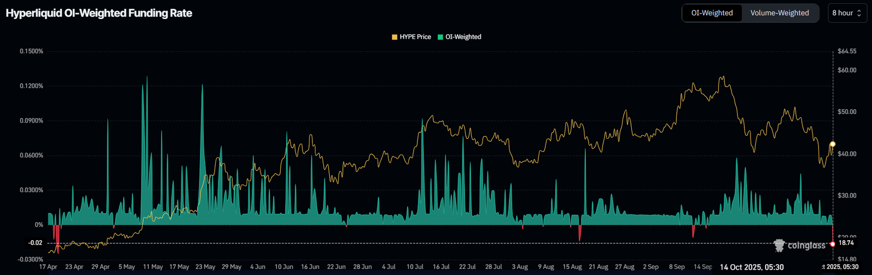Click the $40.00 price axis label
Viewport: 872px width, 275px height.
pyautogui.click(x=847, y=154)
